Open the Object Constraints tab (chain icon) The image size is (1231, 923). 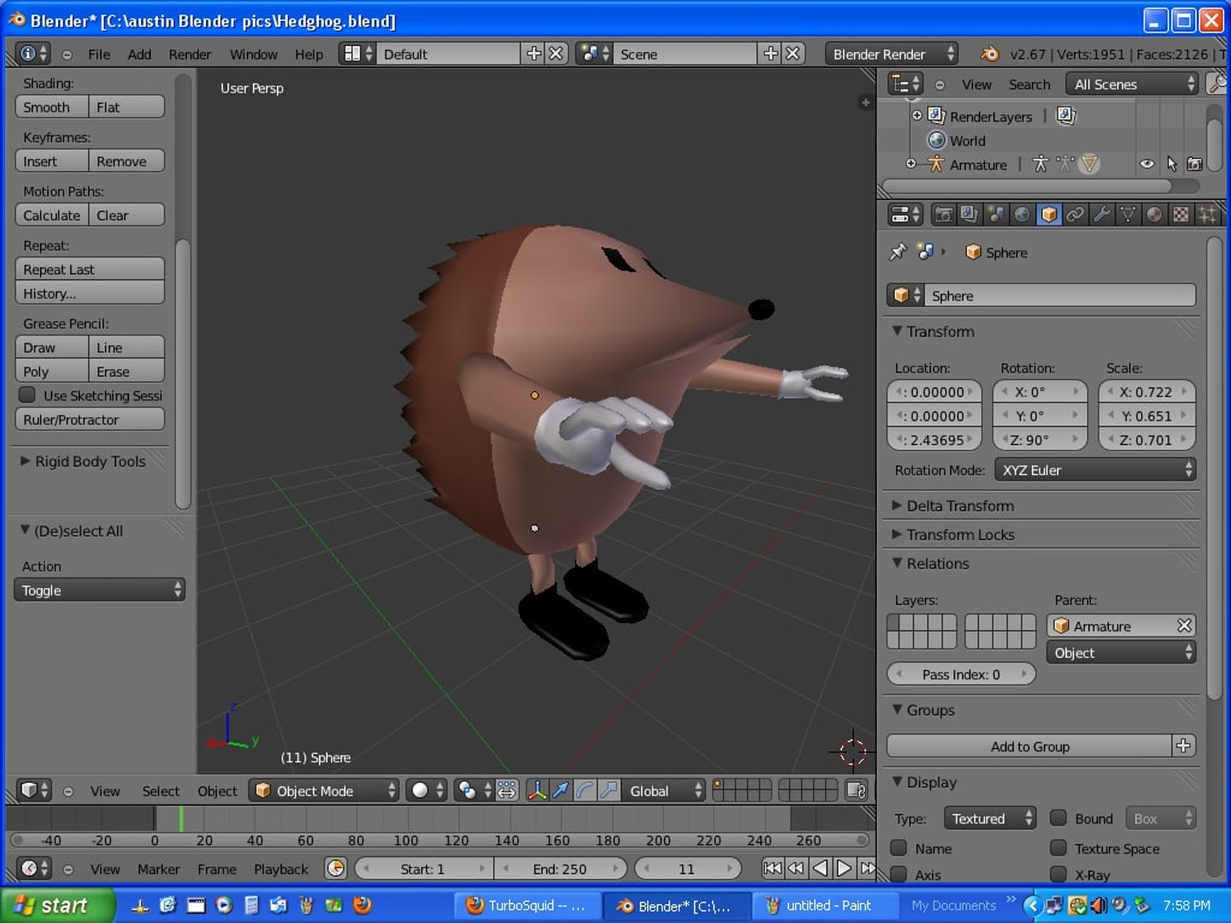pyautogui.click(x=1075, y=215)
